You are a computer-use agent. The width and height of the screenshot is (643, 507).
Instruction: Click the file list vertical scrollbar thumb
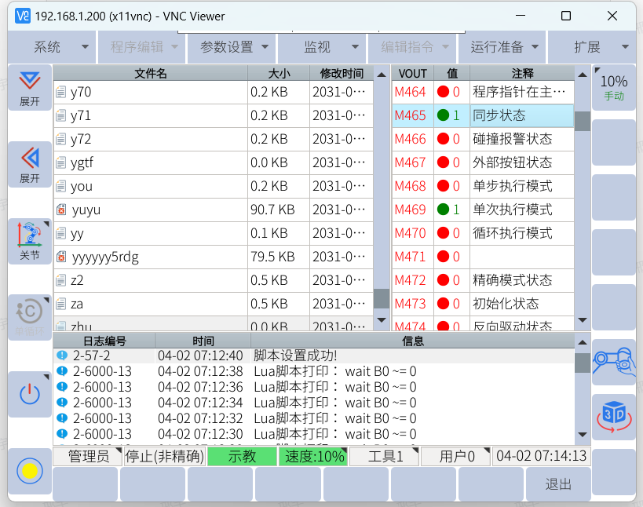[x=381, y=298]
